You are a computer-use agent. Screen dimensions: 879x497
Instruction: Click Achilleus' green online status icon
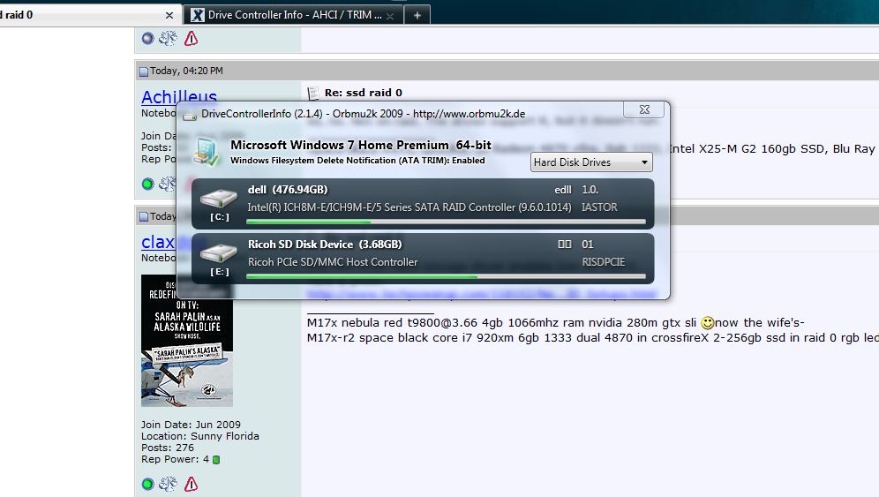click(147, 184)
